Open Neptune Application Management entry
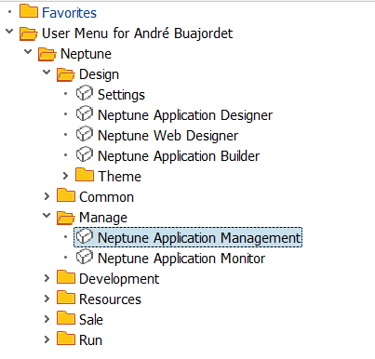The height and width of the screenshot is (359, 375). [199, 238]
